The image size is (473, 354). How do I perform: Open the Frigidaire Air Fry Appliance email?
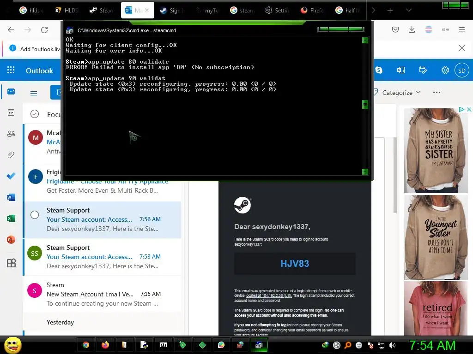pyautogui.click(x=103, y=182)
